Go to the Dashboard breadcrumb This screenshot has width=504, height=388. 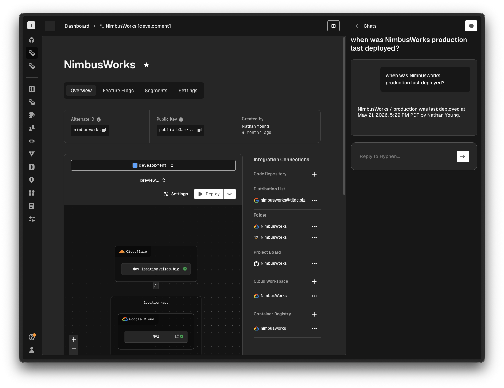(77, 26)
